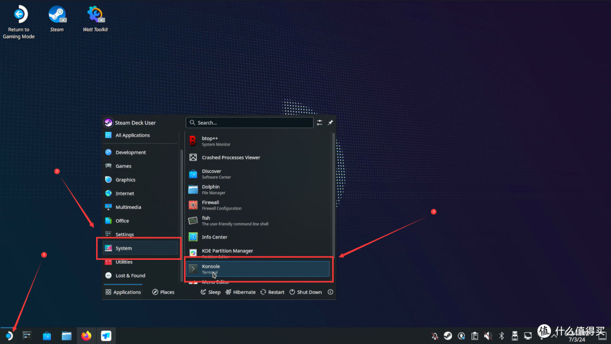Launch KDE Partition Manager
This screenshot has height=344, width=611.
tap(258, 253)
